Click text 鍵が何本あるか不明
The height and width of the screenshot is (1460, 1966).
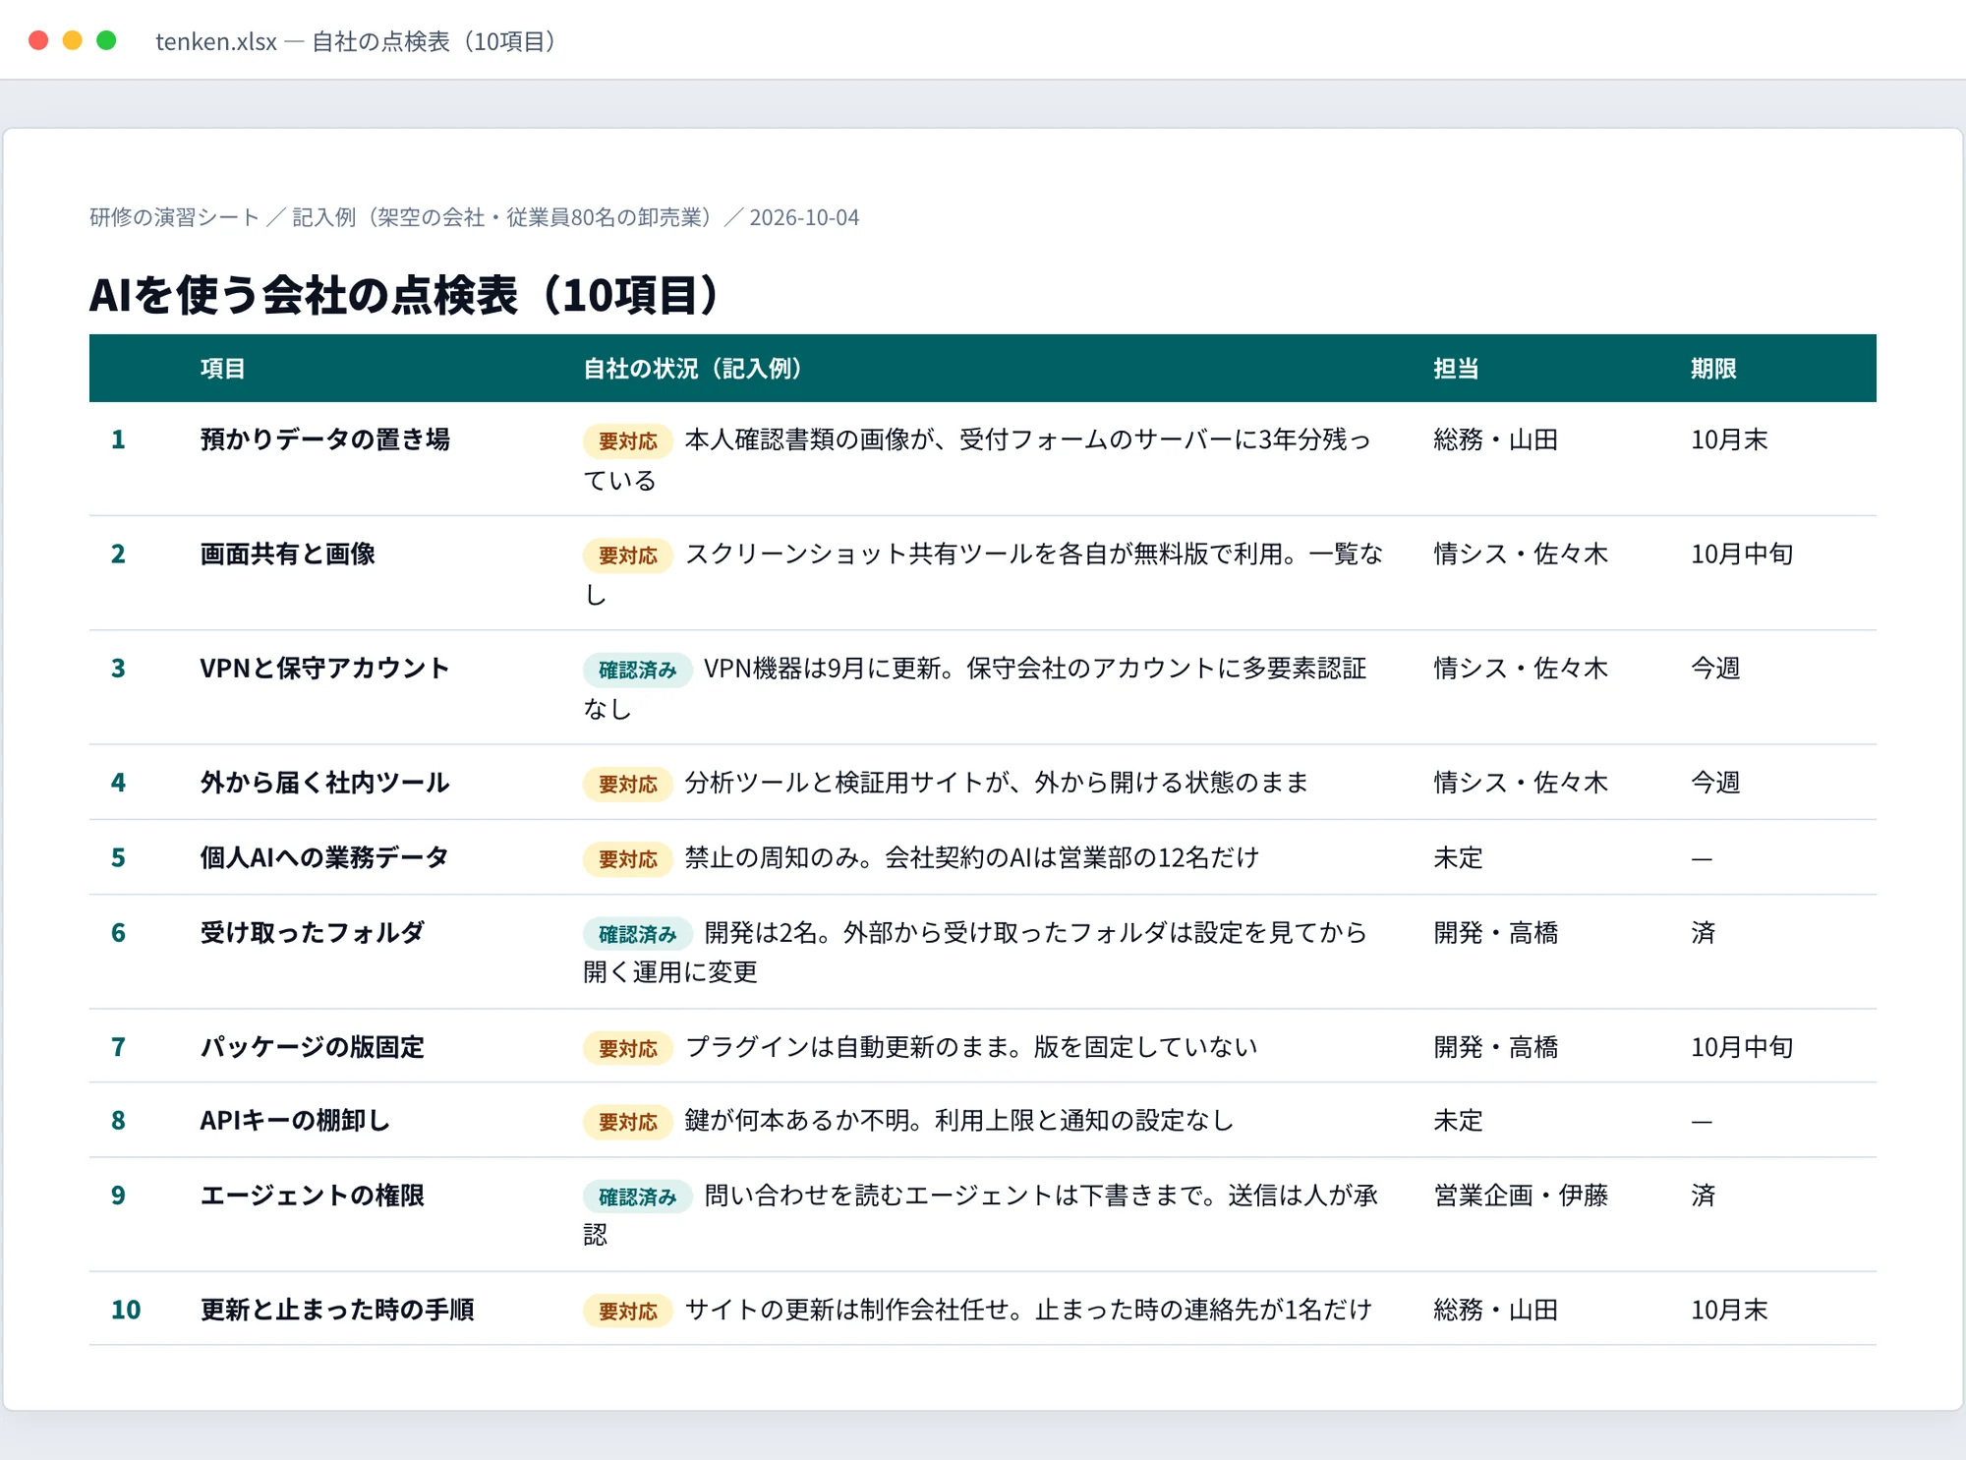pyautogui.click(x=796, y=1121)
